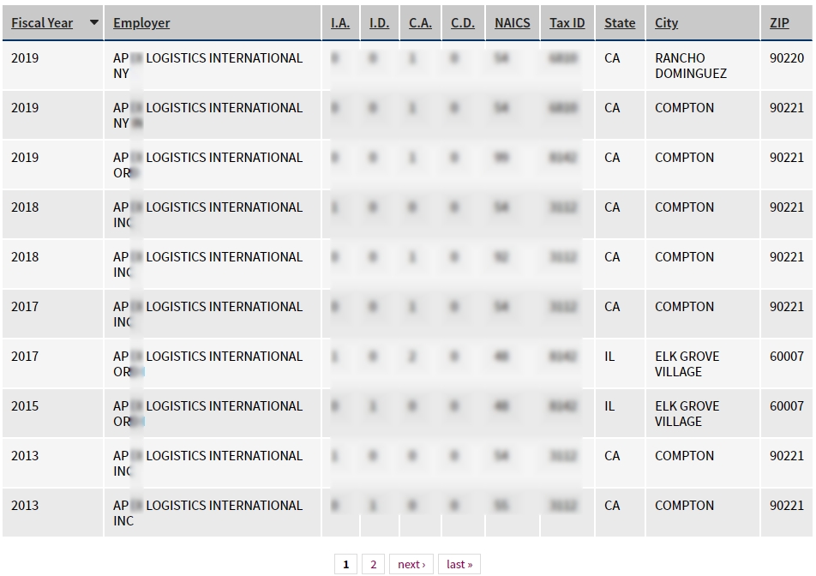Sort by ZIP column header
Screen dimensions: 816x576
pyautogui.click(x=779, y=23)
